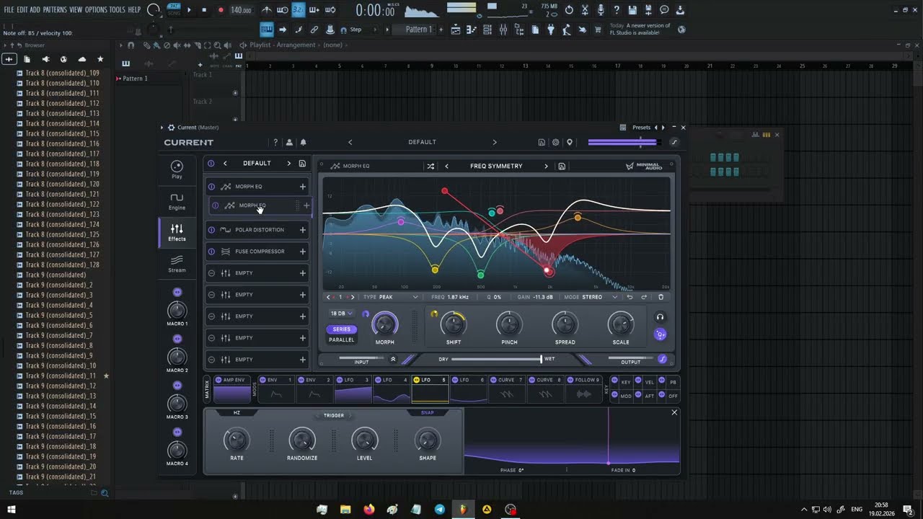This screenshot has height=519, width=923.
Task: Open notifications bell in Current header
Action: 303,143
